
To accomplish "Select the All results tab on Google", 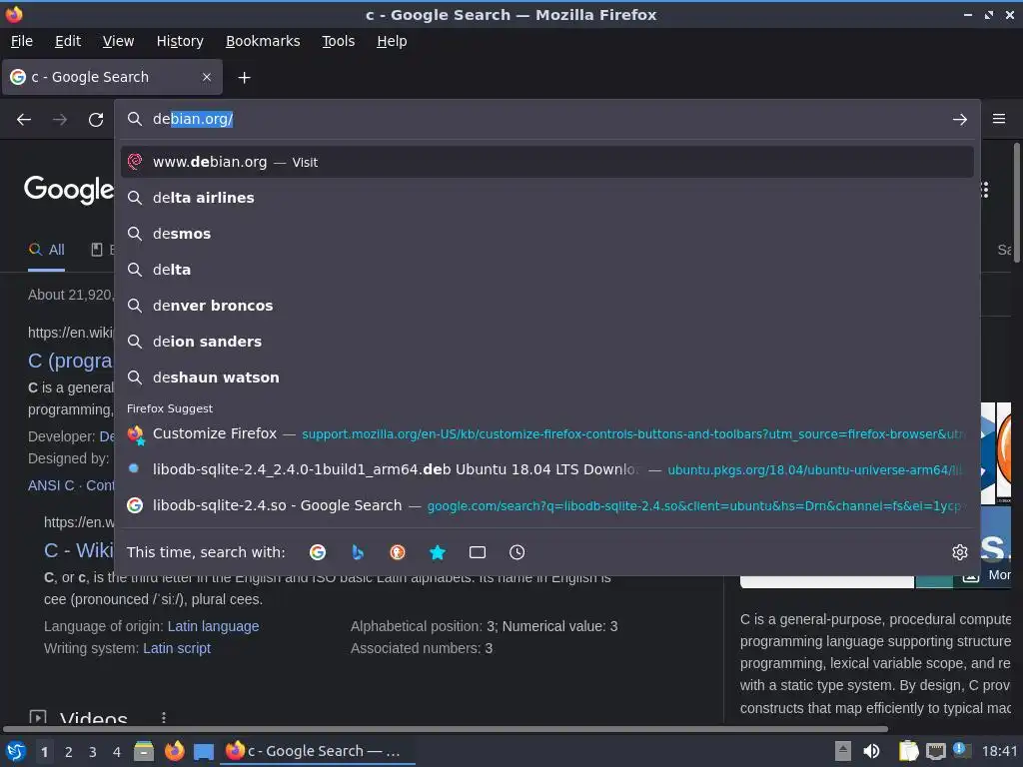I will click(46, 250).
